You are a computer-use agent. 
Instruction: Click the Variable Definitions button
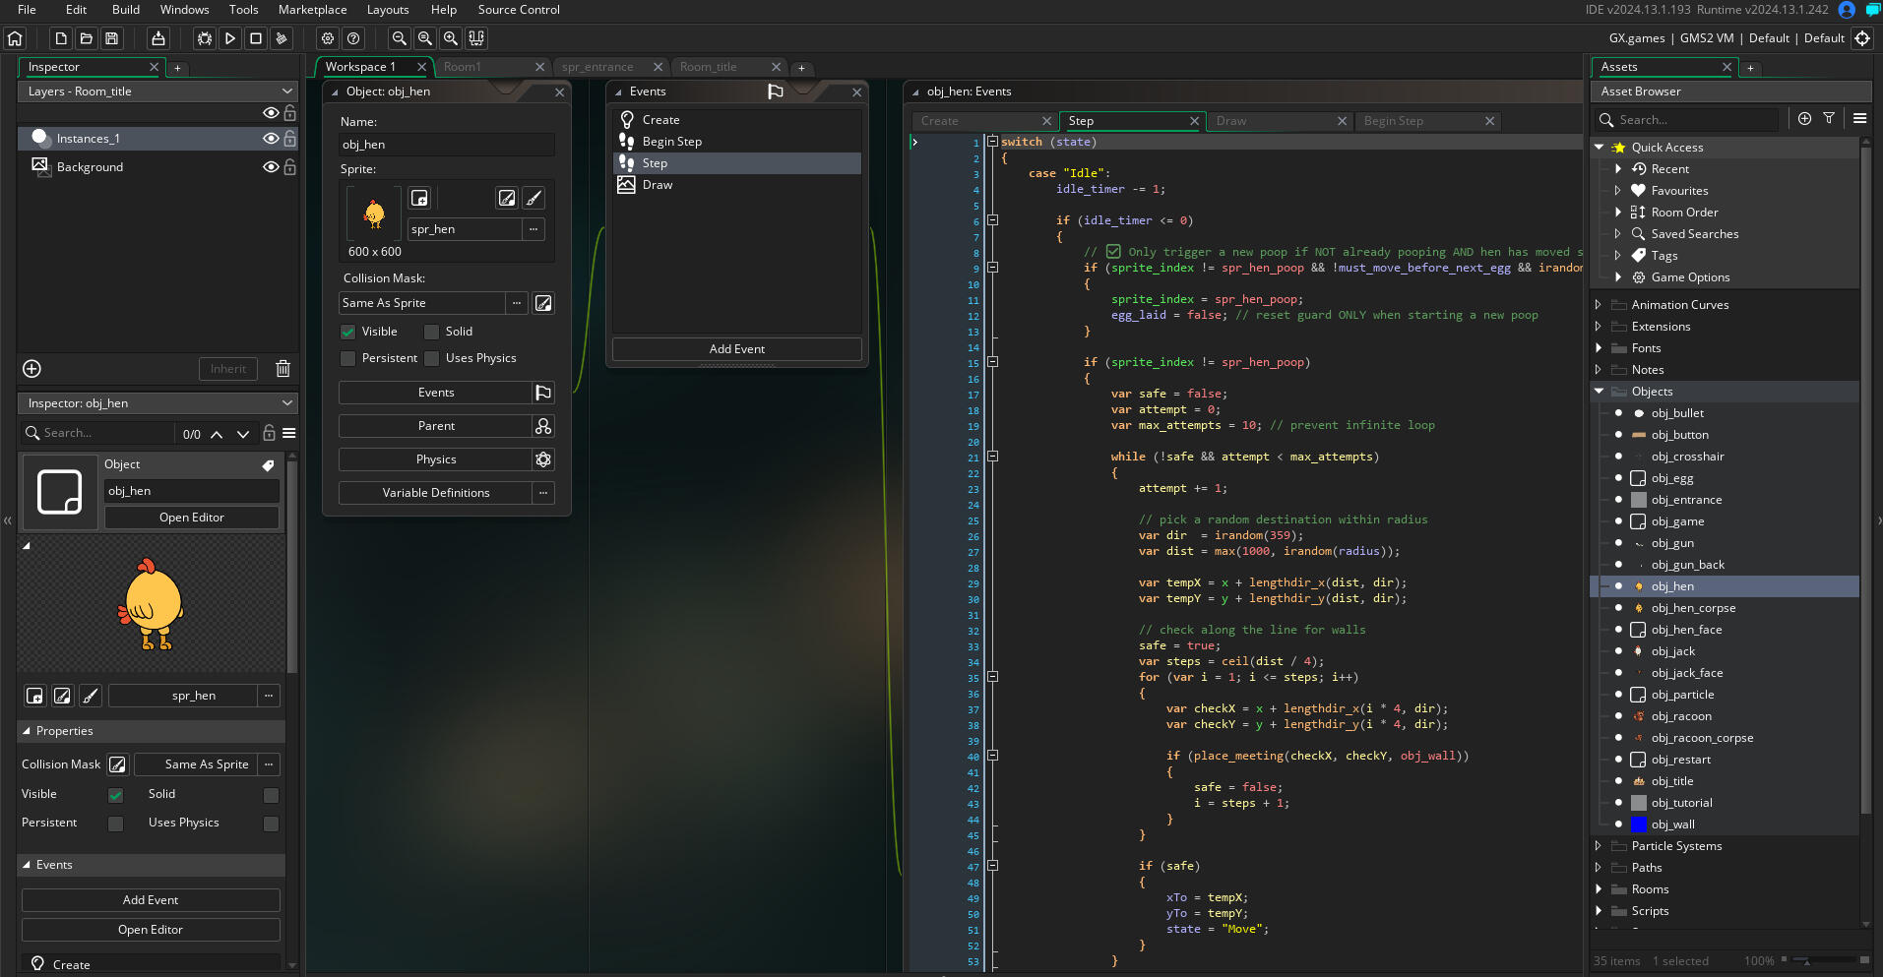pos(436,493)
